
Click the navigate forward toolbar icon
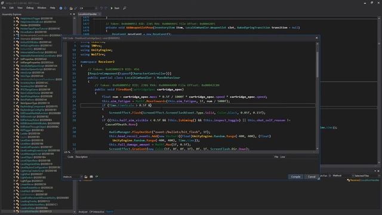coord(65,8)
